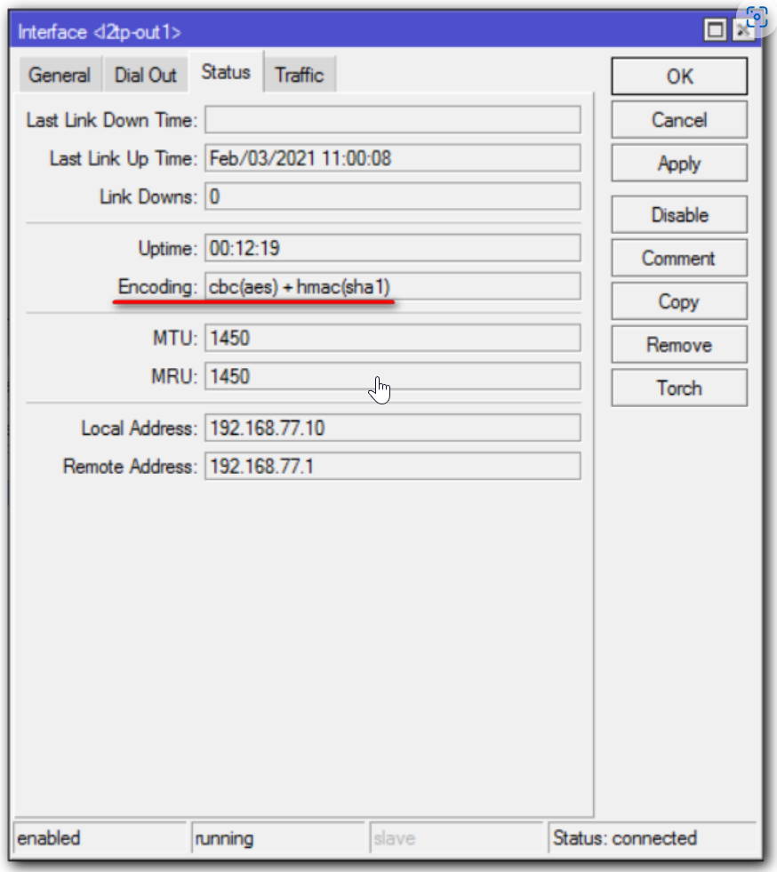Viewport: 777px width, 872px height.
Task: Confirm with the OK button
Action: (679, 76)
